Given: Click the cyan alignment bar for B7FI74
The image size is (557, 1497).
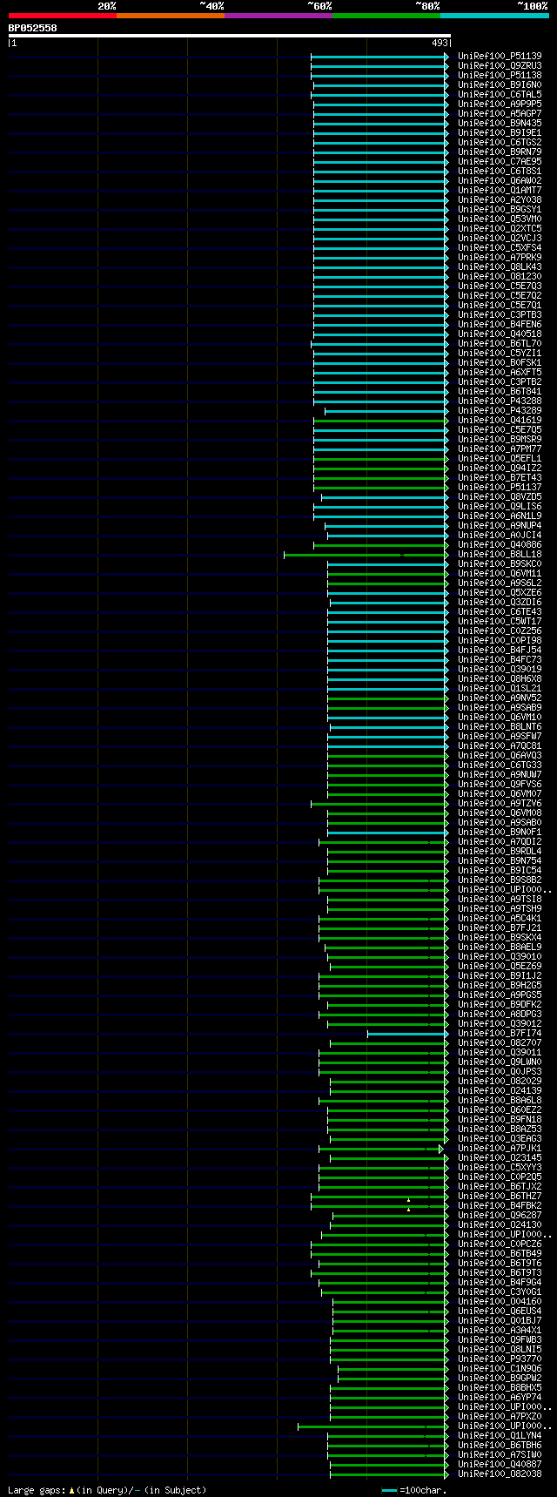Looking at the screenshot, I should [406, 1034].
